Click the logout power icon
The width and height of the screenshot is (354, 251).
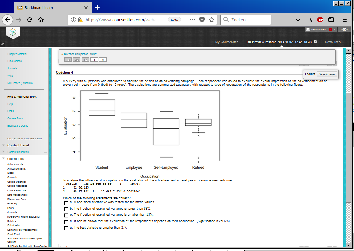pos(345,30)
